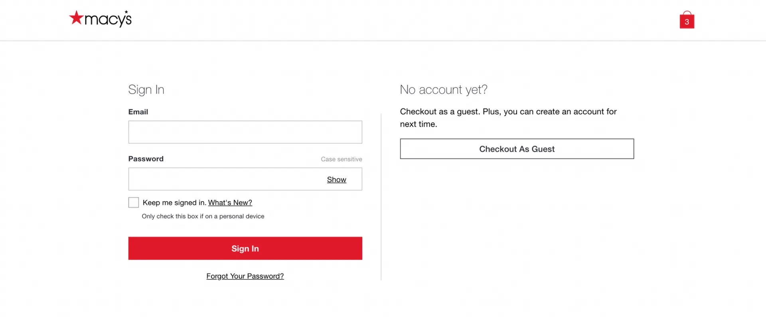Click the Keep me signed in label text
The image size is (766, 317).
(x=174, y=203)
